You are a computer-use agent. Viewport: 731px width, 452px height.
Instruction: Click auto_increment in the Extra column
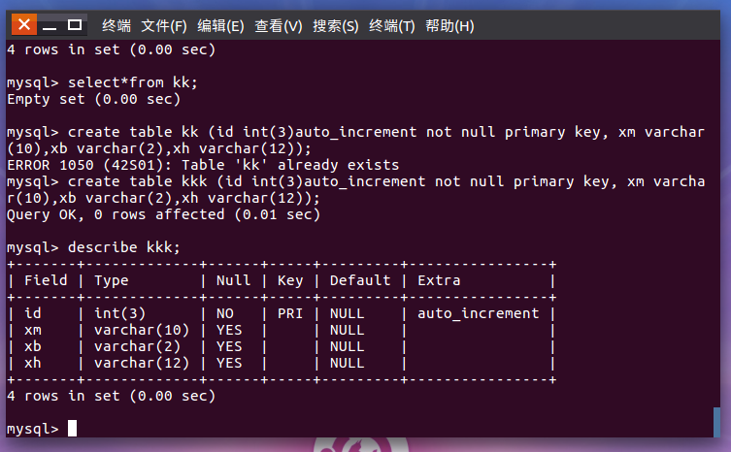coord(479,313)
